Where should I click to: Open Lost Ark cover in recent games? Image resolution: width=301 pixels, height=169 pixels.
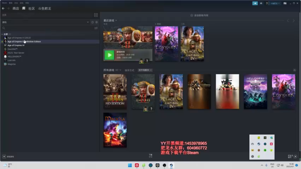(x=166, y=44)
